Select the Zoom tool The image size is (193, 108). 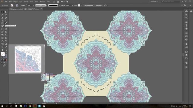click(x=6, y=50)
